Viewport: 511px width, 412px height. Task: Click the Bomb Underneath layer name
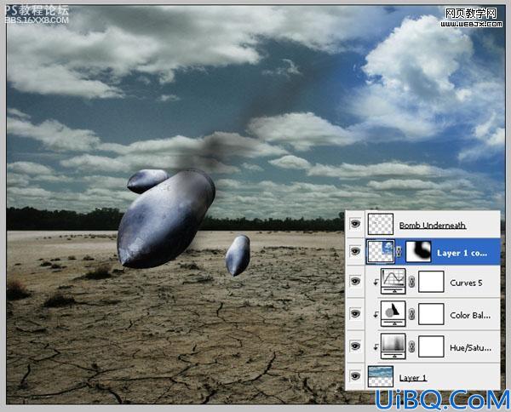click(433, 226)
